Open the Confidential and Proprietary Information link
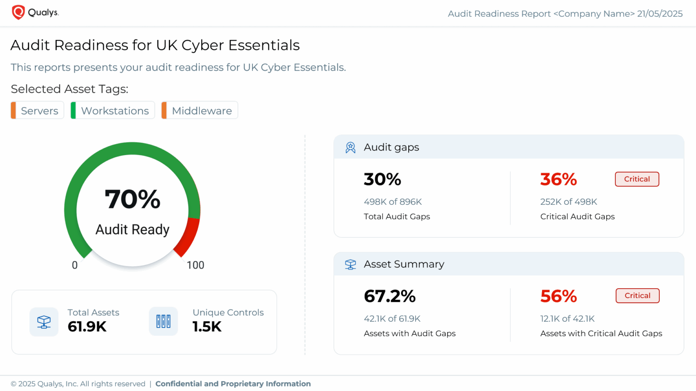Viewport: 696px width, 391px height. pyautogui.click(x=233, y=383)
